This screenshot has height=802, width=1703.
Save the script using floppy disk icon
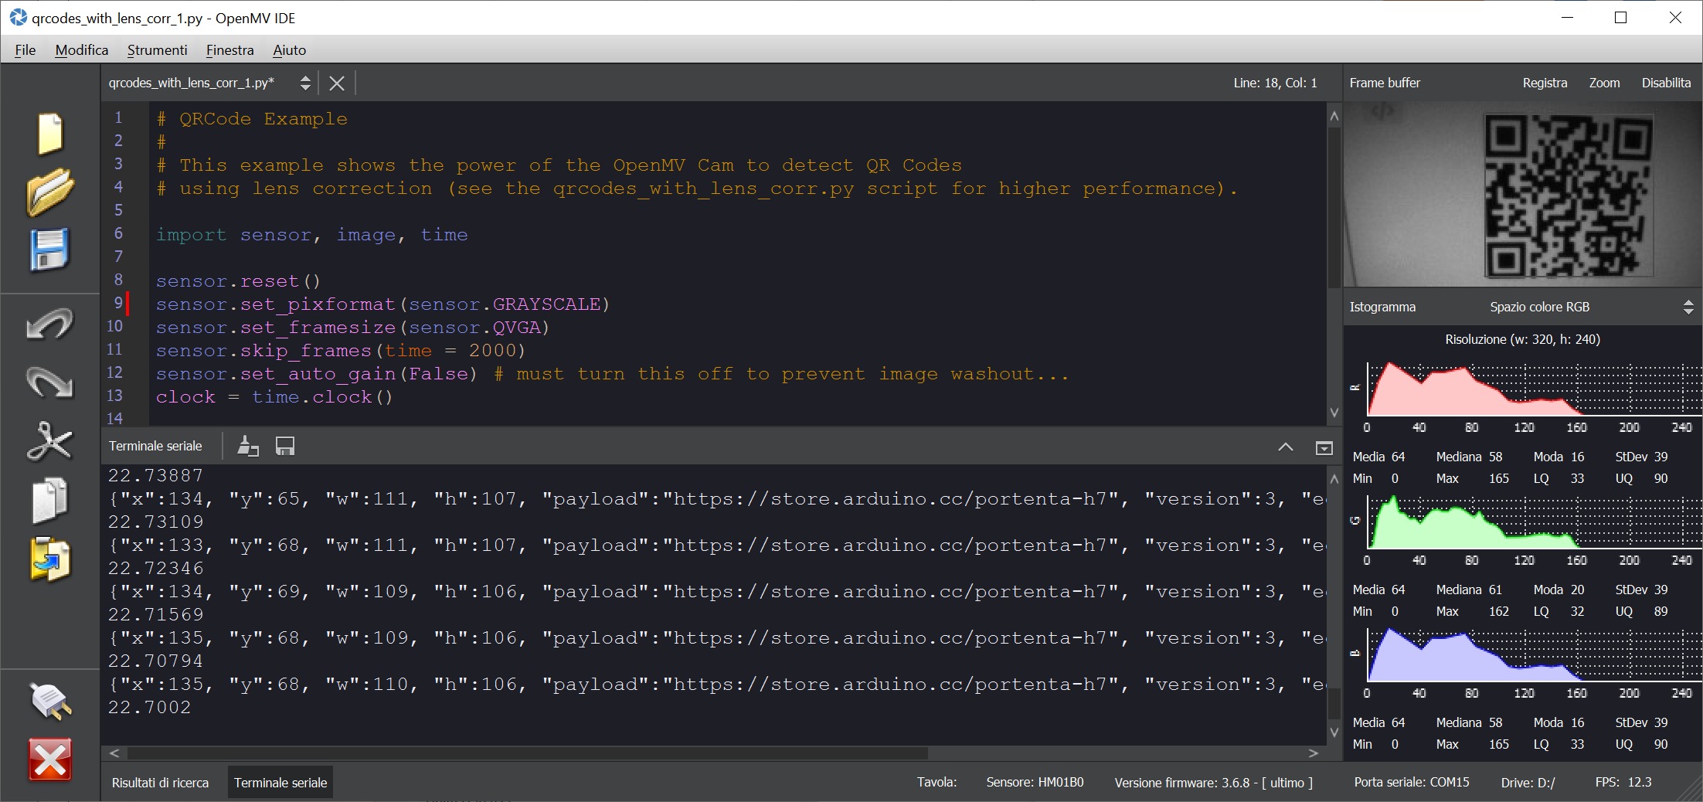50,250
